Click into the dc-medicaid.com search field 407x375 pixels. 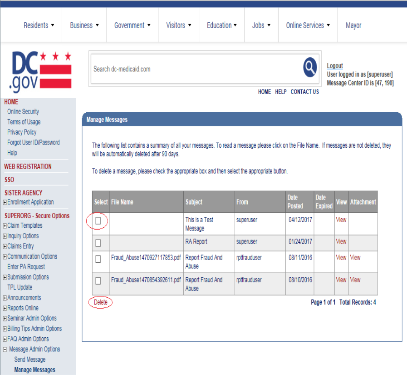pyautogui.click(x=195, y=69)
